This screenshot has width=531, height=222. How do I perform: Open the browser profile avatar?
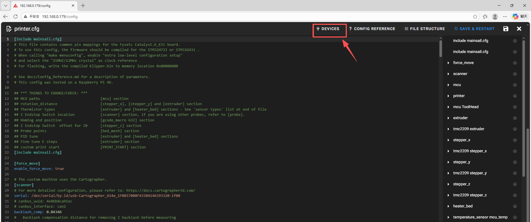[495, 17]
